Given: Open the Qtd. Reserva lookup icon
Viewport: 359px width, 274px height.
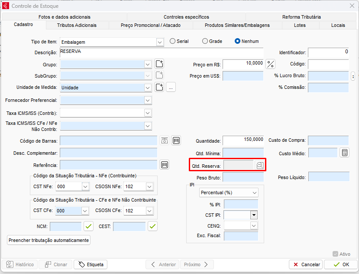Looking at the screenshot, I should (260, 165).
